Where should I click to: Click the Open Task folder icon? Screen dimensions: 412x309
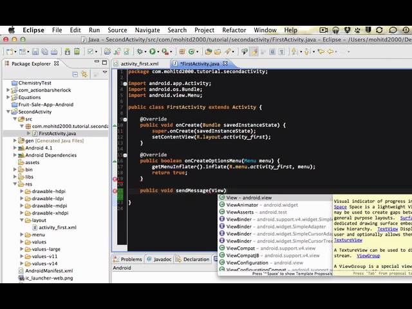pyautogui.click(x=218, y=51)
